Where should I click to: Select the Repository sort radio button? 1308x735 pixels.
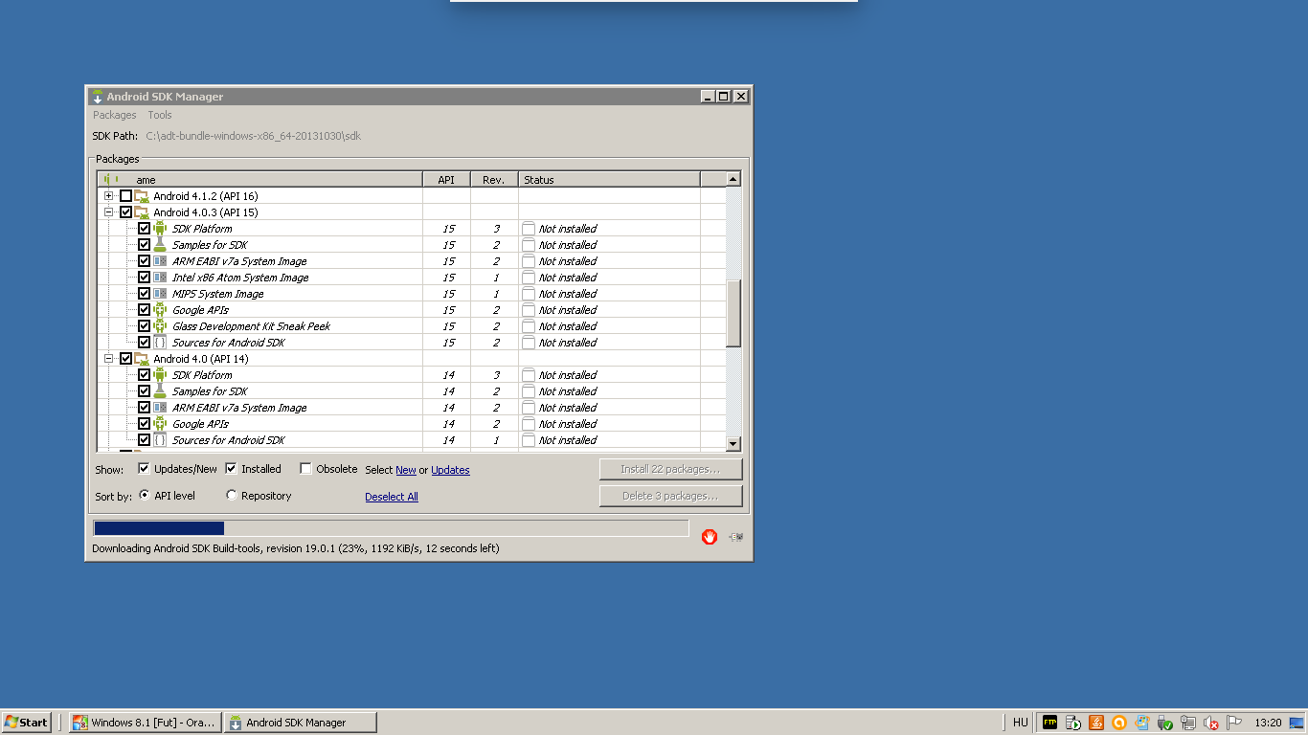pyautogui.click(x=232, y=496)
